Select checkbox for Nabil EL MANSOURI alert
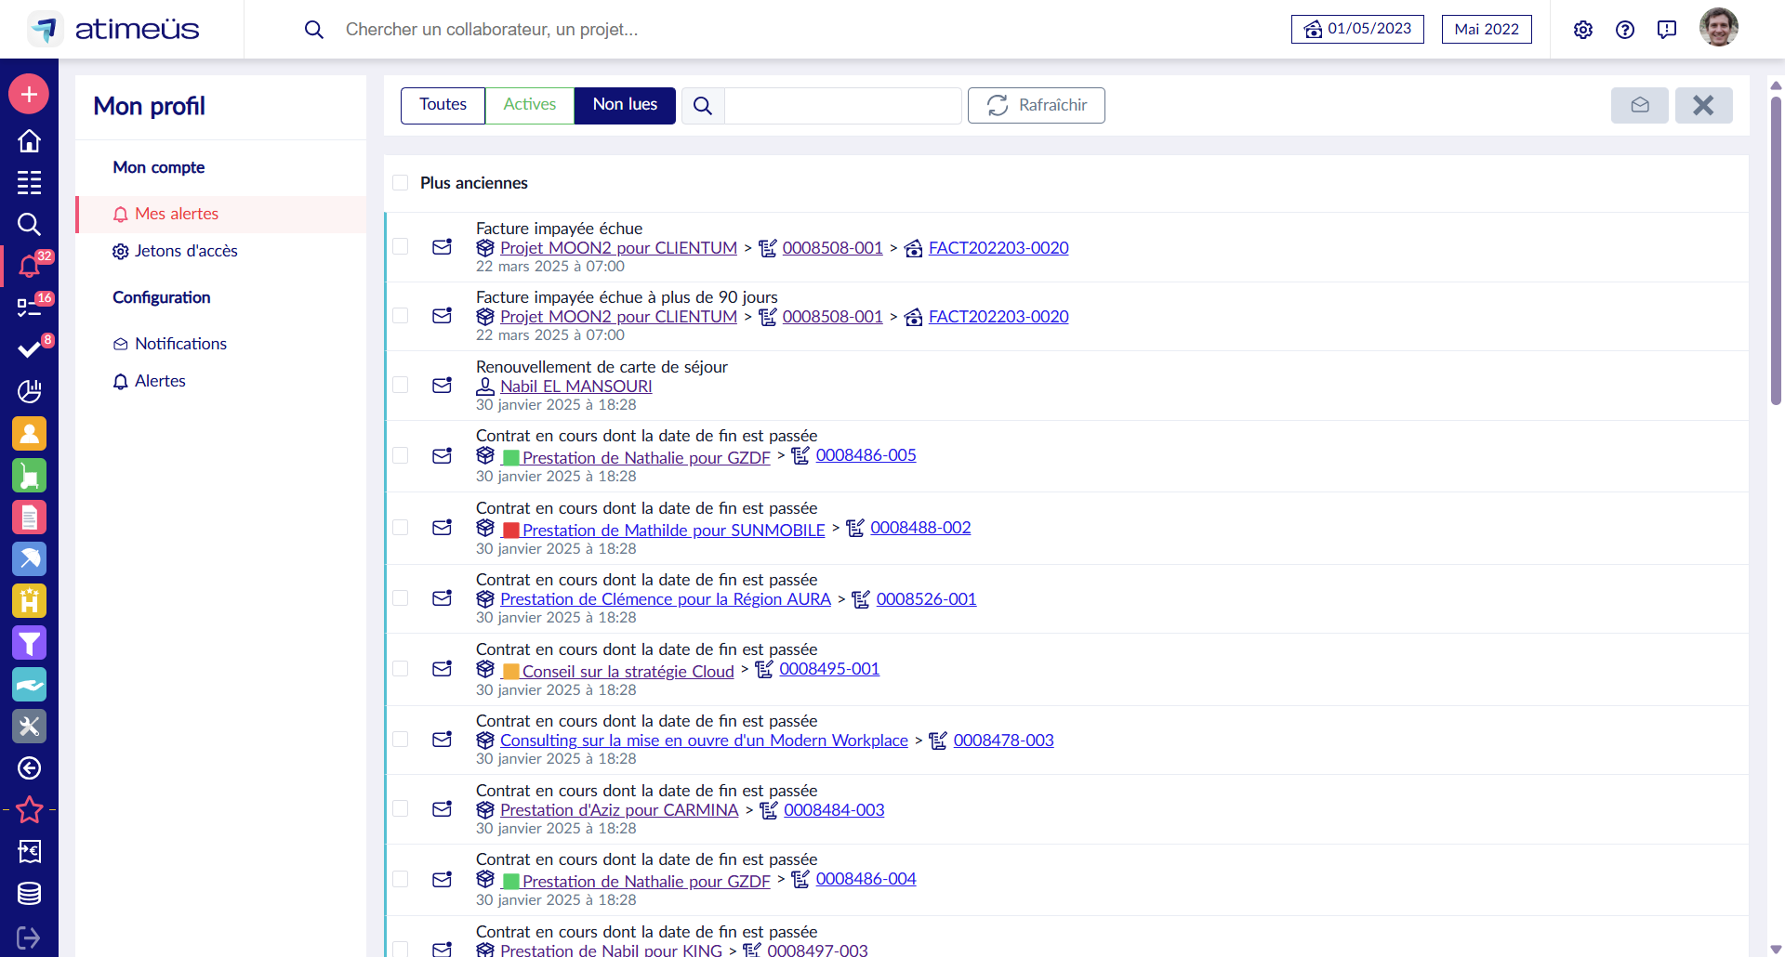This screenshot has height=957, width=1785. pos(401,385)
